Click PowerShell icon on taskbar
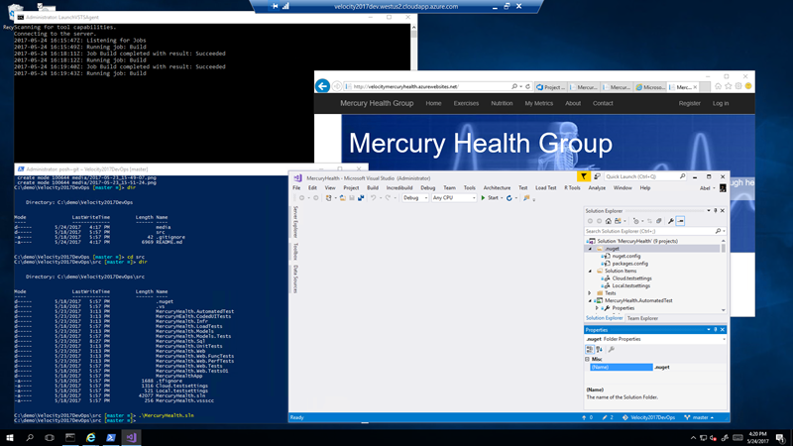This screenshot has height=446, width=793. coord(111,437)
